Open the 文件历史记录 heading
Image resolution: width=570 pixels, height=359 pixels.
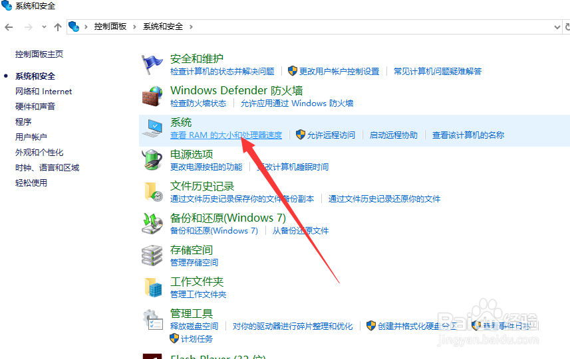[202, 186]
